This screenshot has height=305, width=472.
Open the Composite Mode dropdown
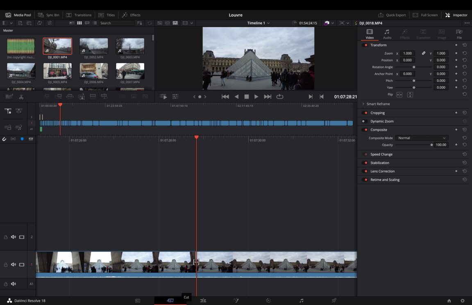coord(422,138)
